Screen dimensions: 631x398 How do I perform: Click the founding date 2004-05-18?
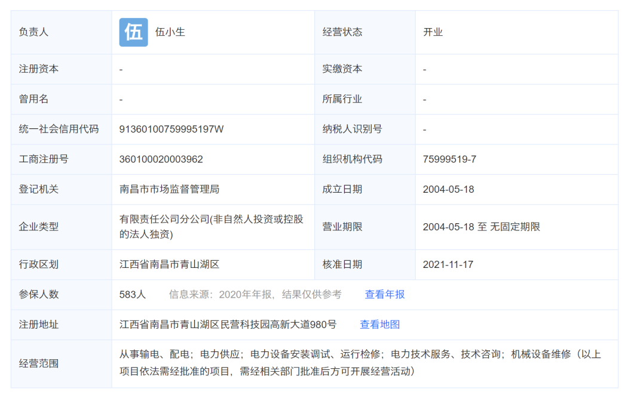point(448,189)
